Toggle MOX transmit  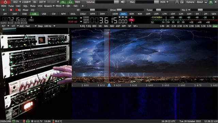click(x=4, y=6)
